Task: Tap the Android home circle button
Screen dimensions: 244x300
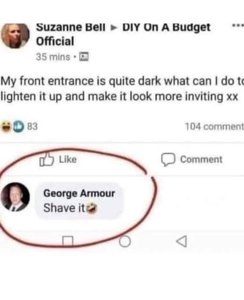Action: click(125, 241)
